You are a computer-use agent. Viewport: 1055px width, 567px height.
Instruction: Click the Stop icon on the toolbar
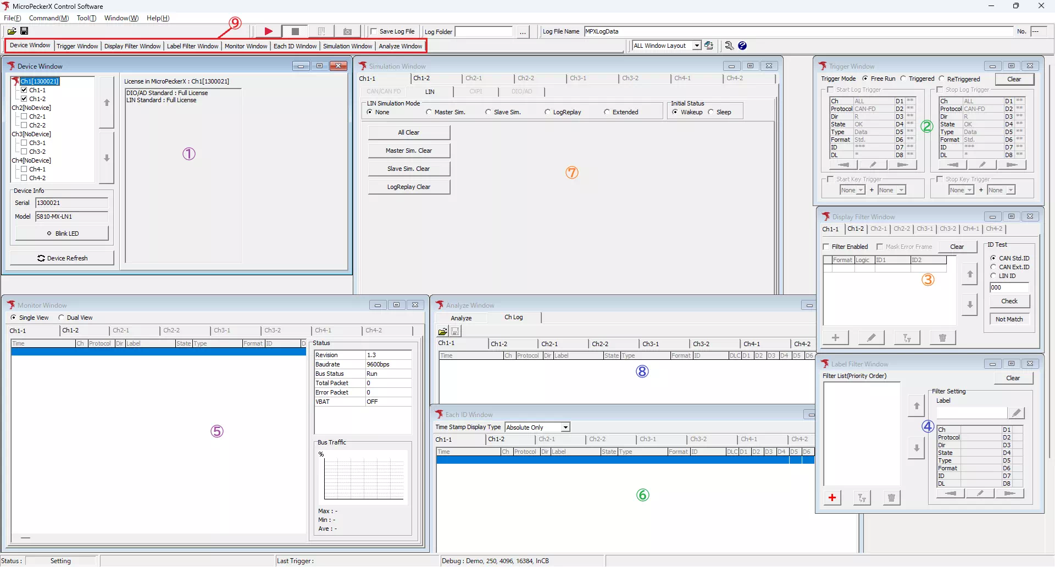(x=295, y=31)
